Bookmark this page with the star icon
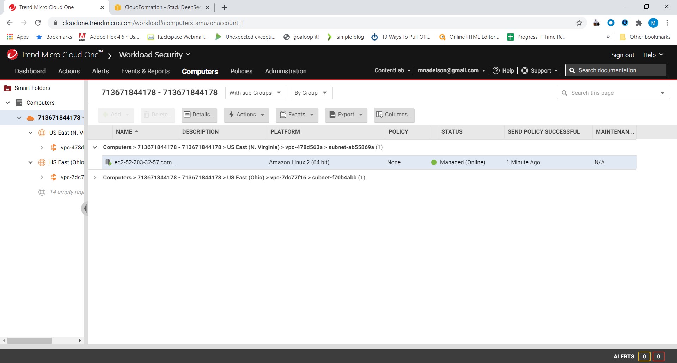This screenshot has width=677, height=363. pyautogui.click(x=579, y=23)
